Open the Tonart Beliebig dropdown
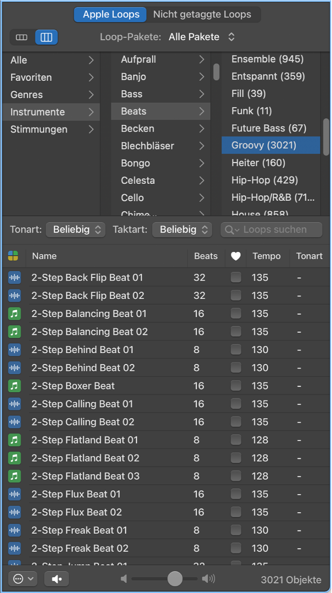The width and height of the screenshot is (332, 593). tap(76, 230)
